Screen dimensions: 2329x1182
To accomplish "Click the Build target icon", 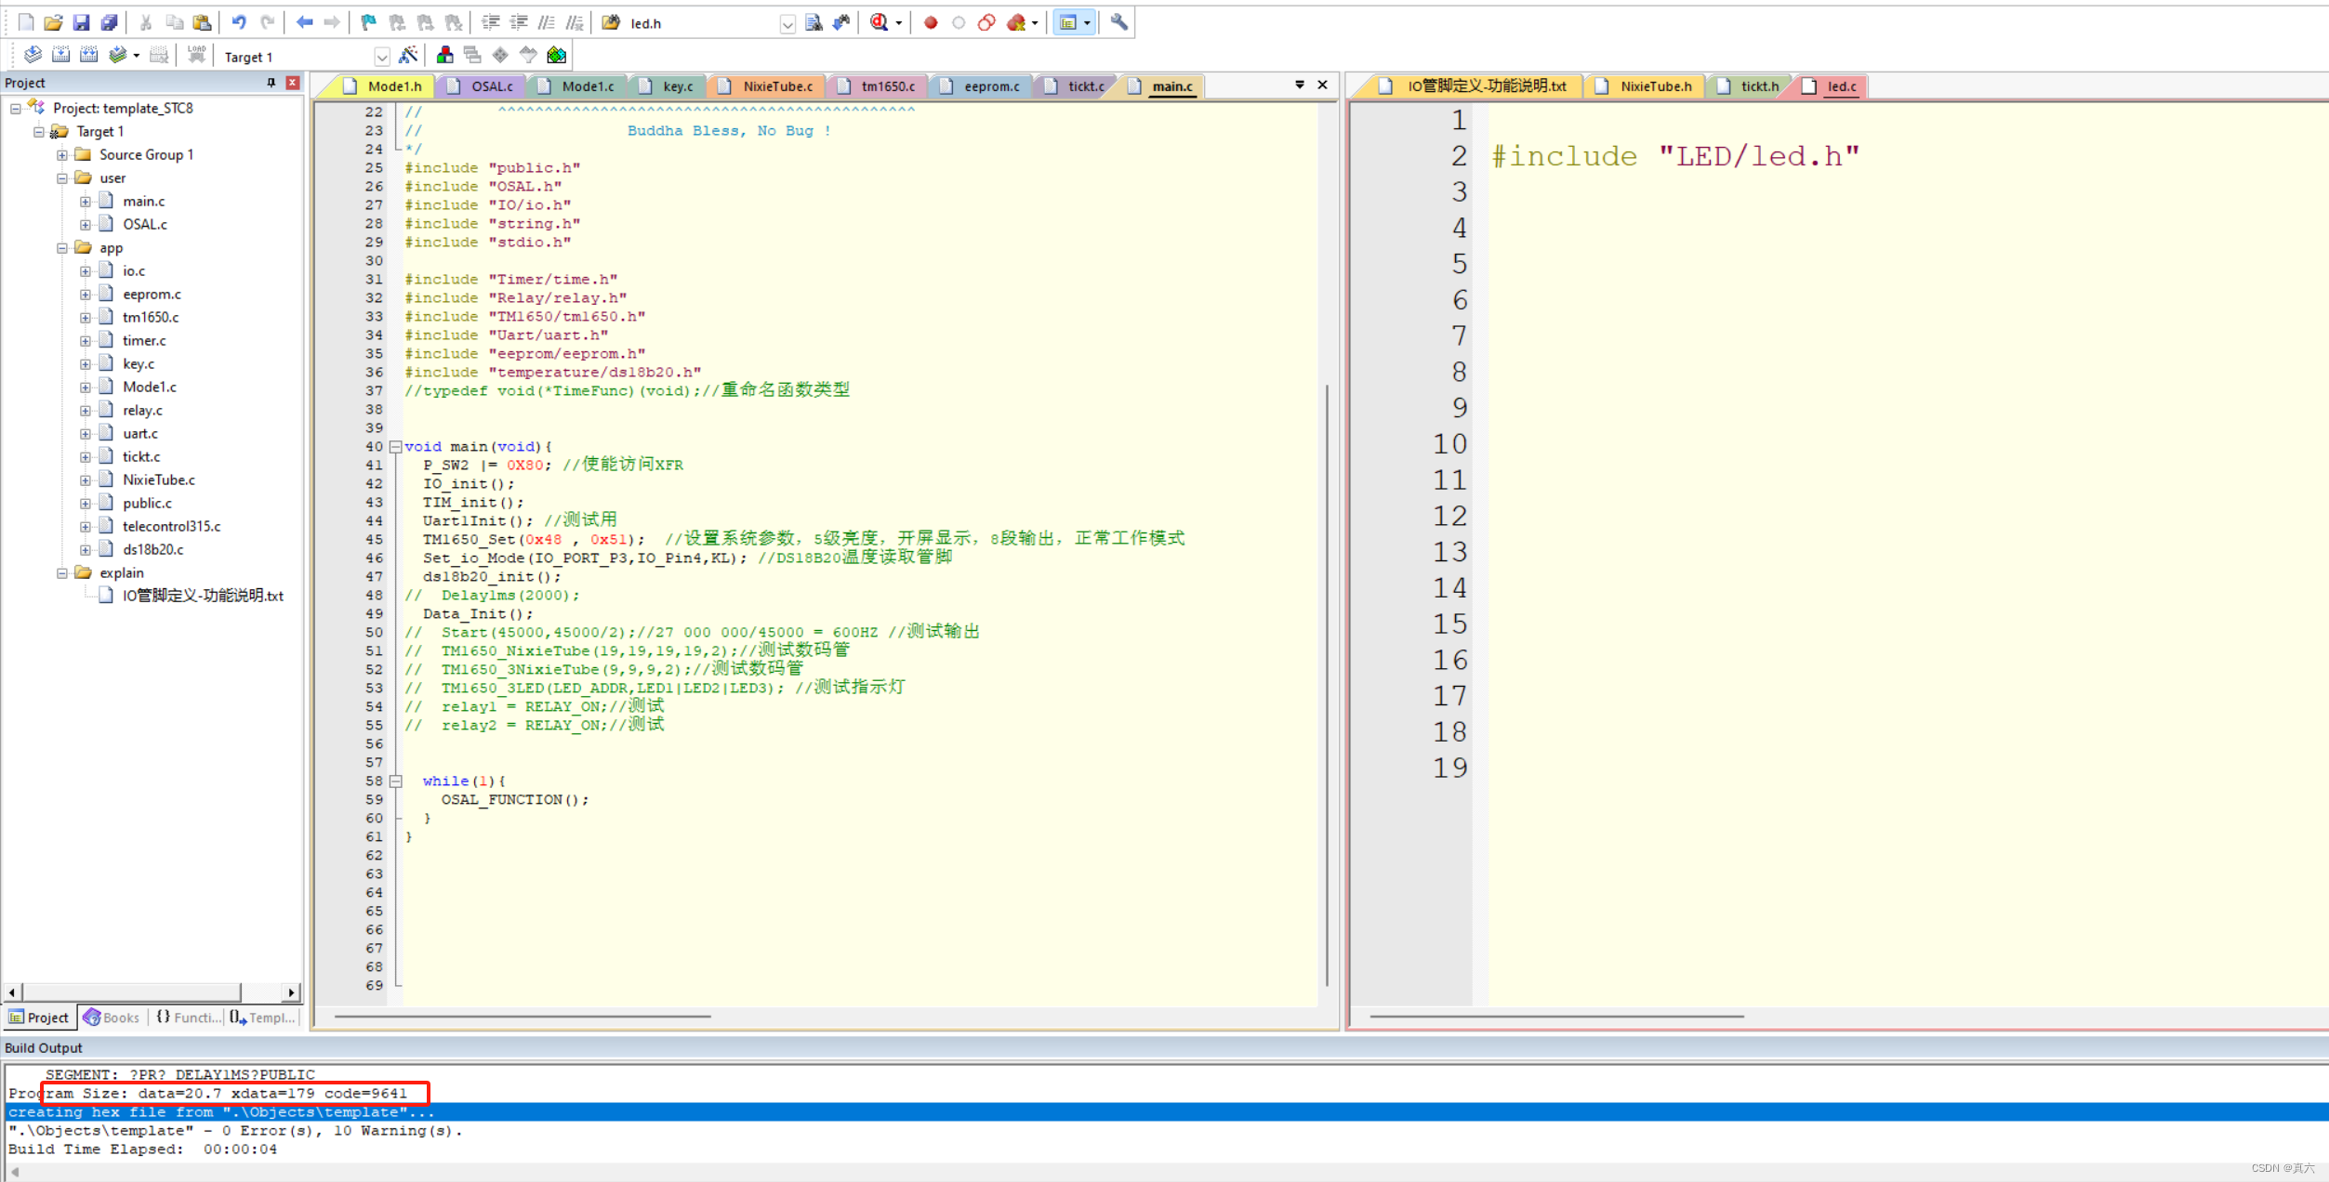I will point(60,56).
